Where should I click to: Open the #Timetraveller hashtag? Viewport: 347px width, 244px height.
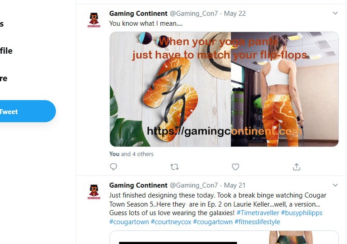(x=257, y=213)
